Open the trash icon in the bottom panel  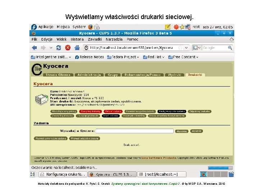click(231, 174)
